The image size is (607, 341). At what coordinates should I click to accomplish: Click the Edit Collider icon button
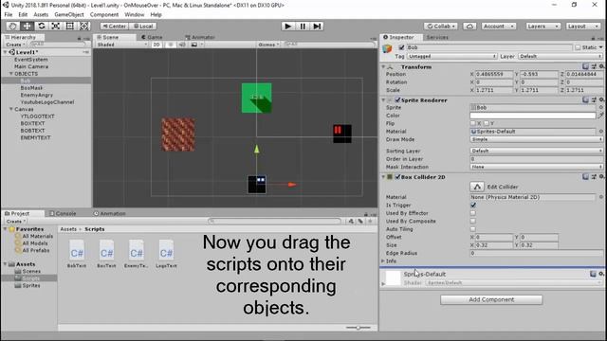pyautogui.click(x=477, y=187)
